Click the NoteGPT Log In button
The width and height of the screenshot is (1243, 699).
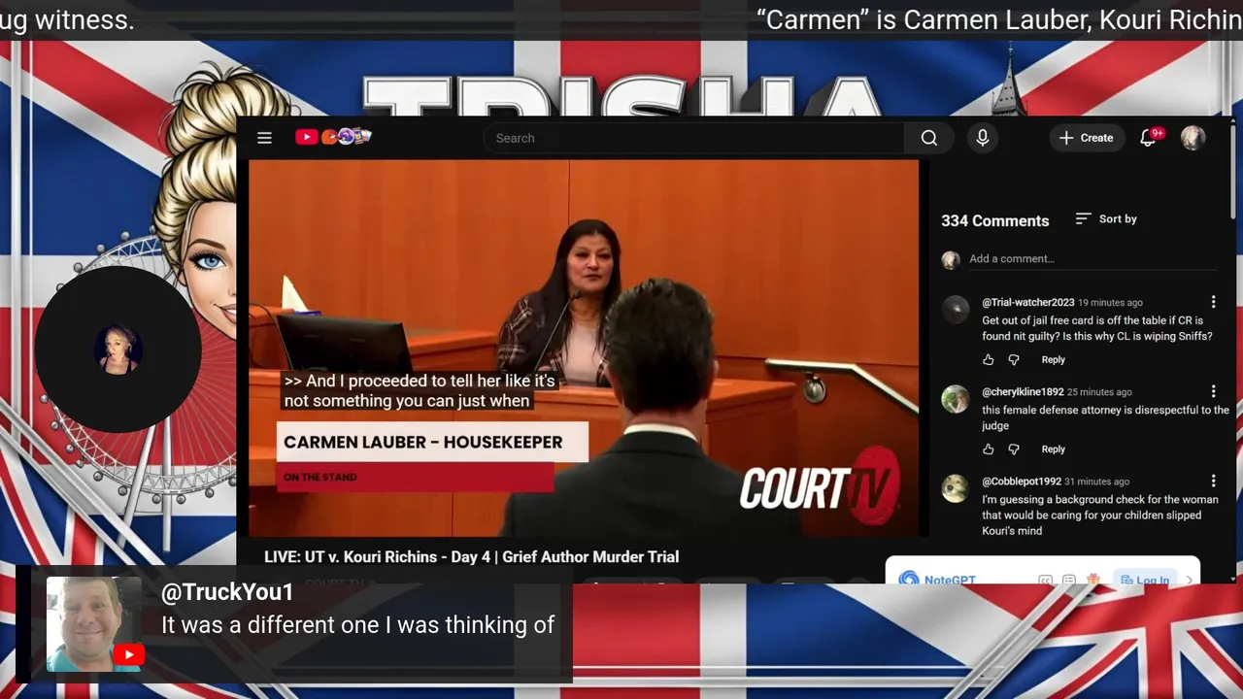[x=1145, y=580]
